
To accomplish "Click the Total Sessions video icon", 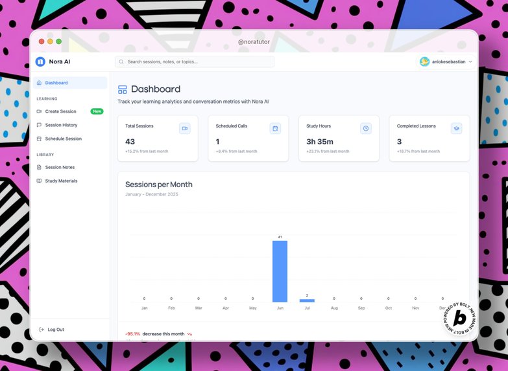I will click(x=185, y=128).
